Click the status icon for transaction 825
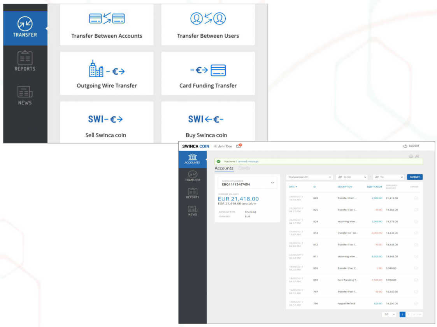The width and height of the screenshot is (437, 327). point(416,210)
